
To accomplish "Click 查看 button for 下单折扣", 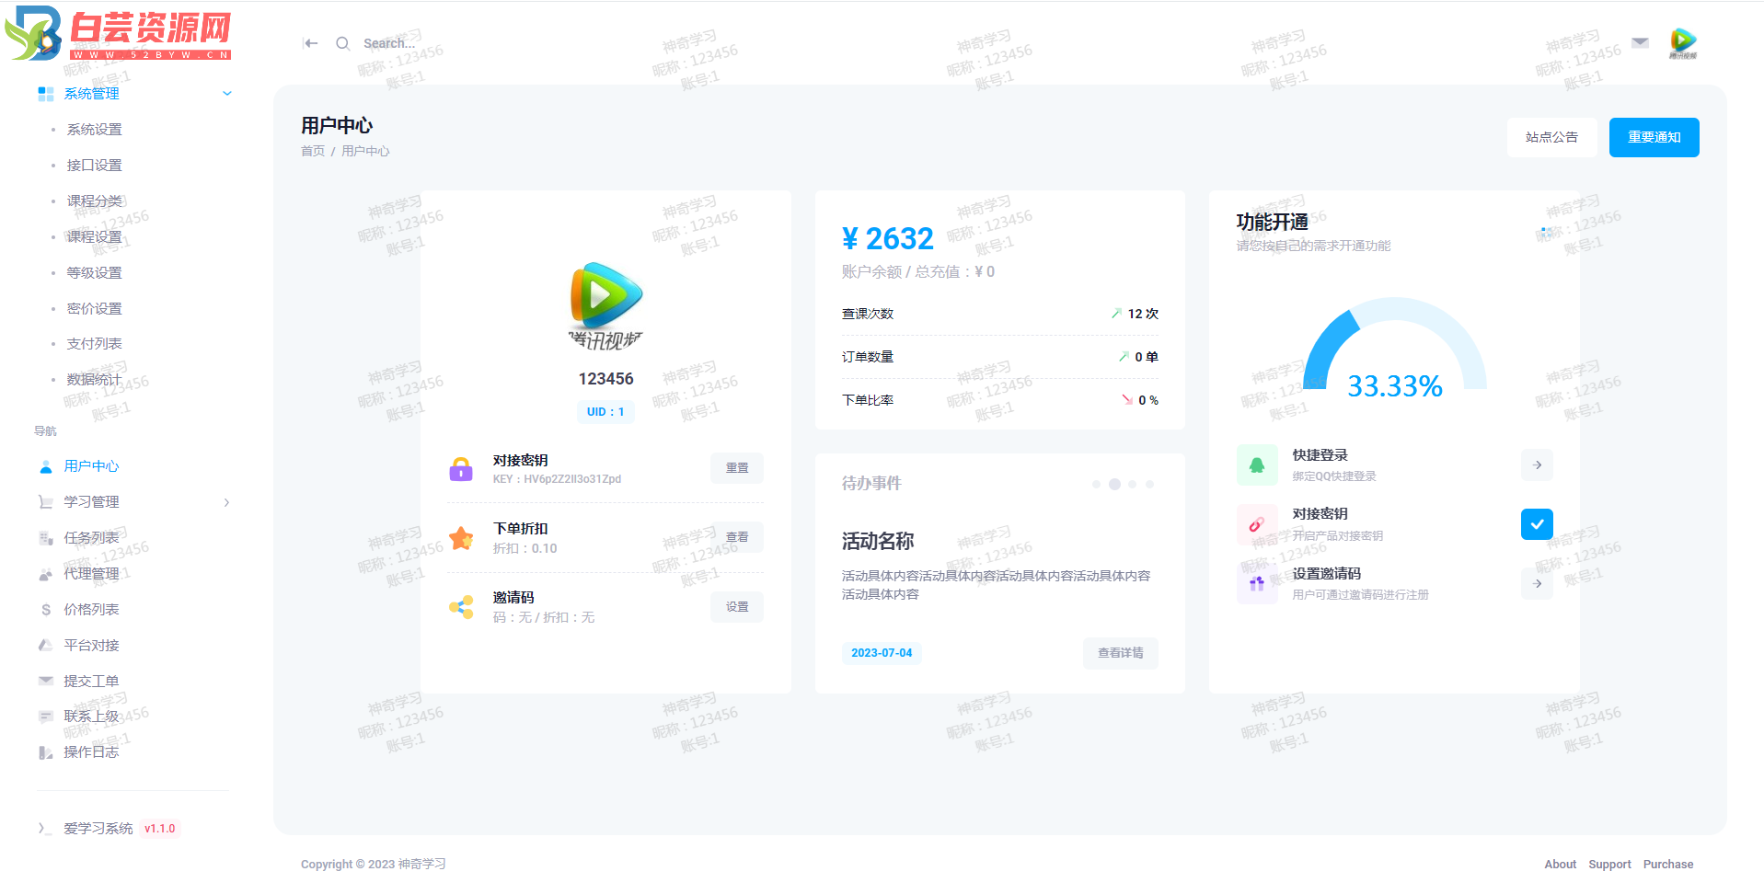I will click(x=737, y=537).
